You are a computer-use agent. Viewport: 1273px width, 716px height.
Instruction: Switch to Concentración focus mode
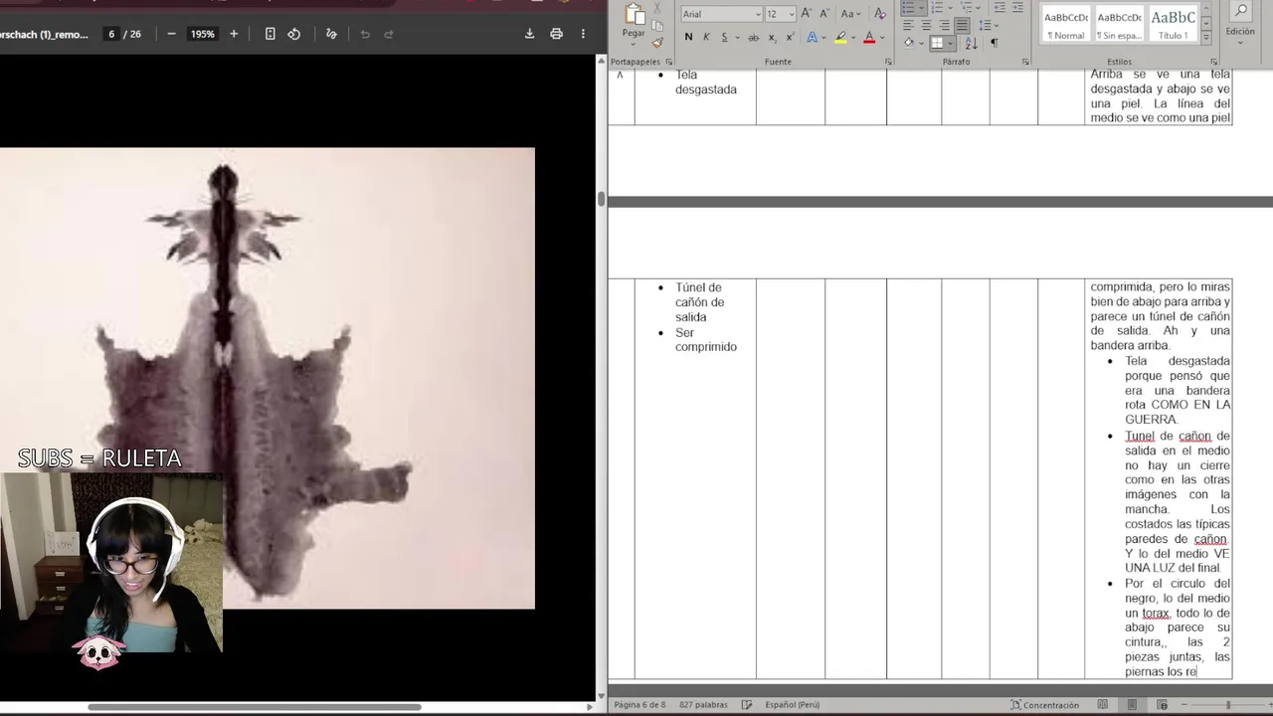tap(1044, 705)
